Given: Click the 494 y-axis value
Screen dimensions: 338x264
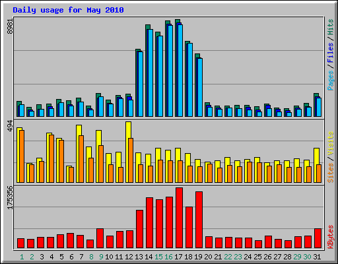Looking at the screenshot, I should pos(10,126).
